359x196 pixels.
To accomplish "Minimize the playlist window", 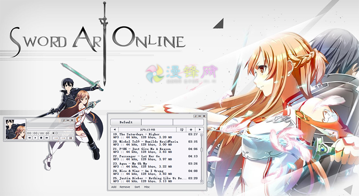I will [199, 116].
